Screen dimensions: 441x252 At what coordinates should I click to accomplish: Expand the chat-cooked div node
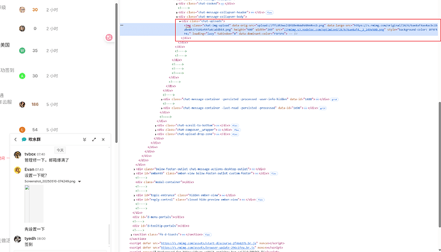tap(177, 4)
